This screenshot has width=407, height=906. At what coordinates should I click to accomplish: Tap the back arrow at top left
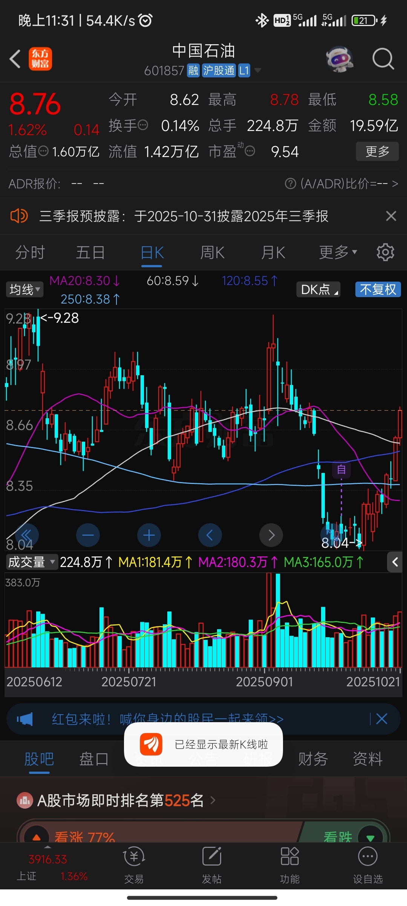pos(15,59)
